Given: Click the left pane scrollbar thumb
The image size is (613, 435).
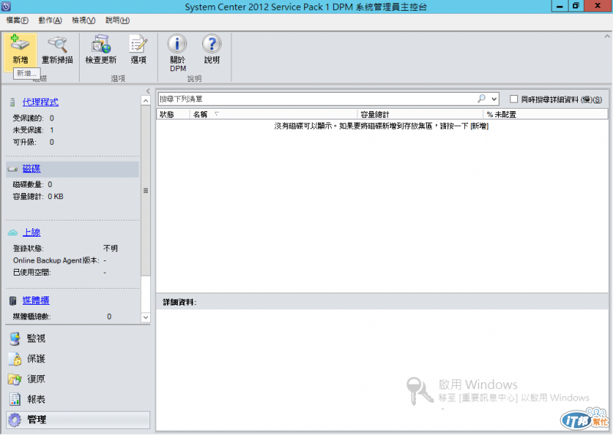Looking at the screenshot, I should click(x=146, y=191).
